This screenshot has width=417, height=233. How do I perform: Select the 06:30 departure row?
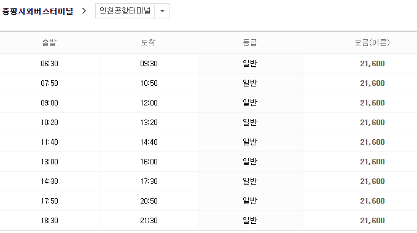[209, 63]
